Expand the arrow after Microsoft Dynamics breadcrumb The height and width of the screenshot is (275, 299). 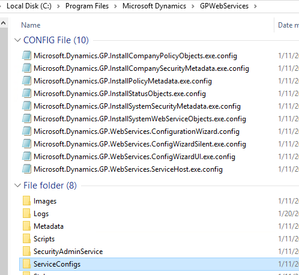click(x=193, y=6)
